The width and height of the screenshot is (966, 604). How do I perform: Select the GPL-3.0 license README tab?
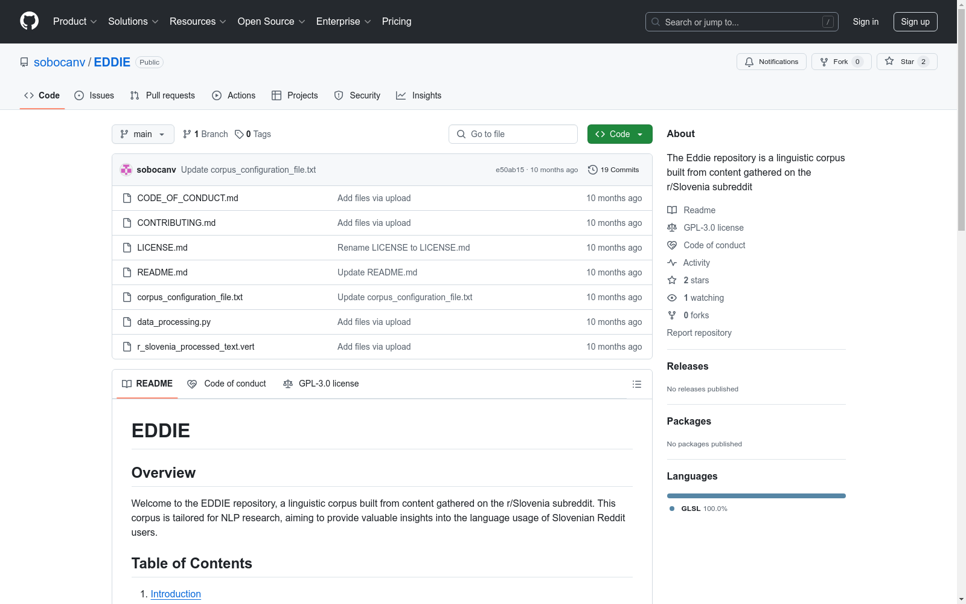click(x=321, y=384)
